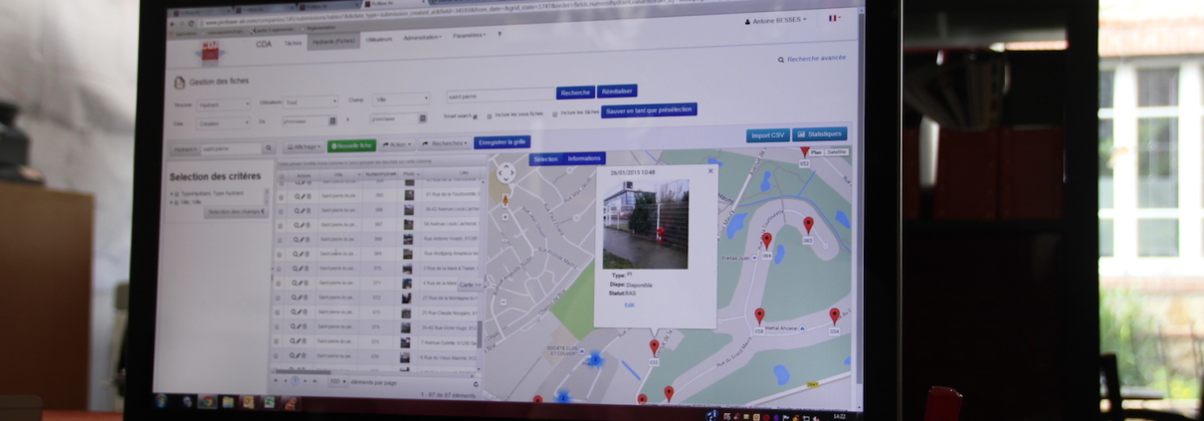Click the Import CSV button
This screenshot has width=1204, height=421.
click(767, 134)
